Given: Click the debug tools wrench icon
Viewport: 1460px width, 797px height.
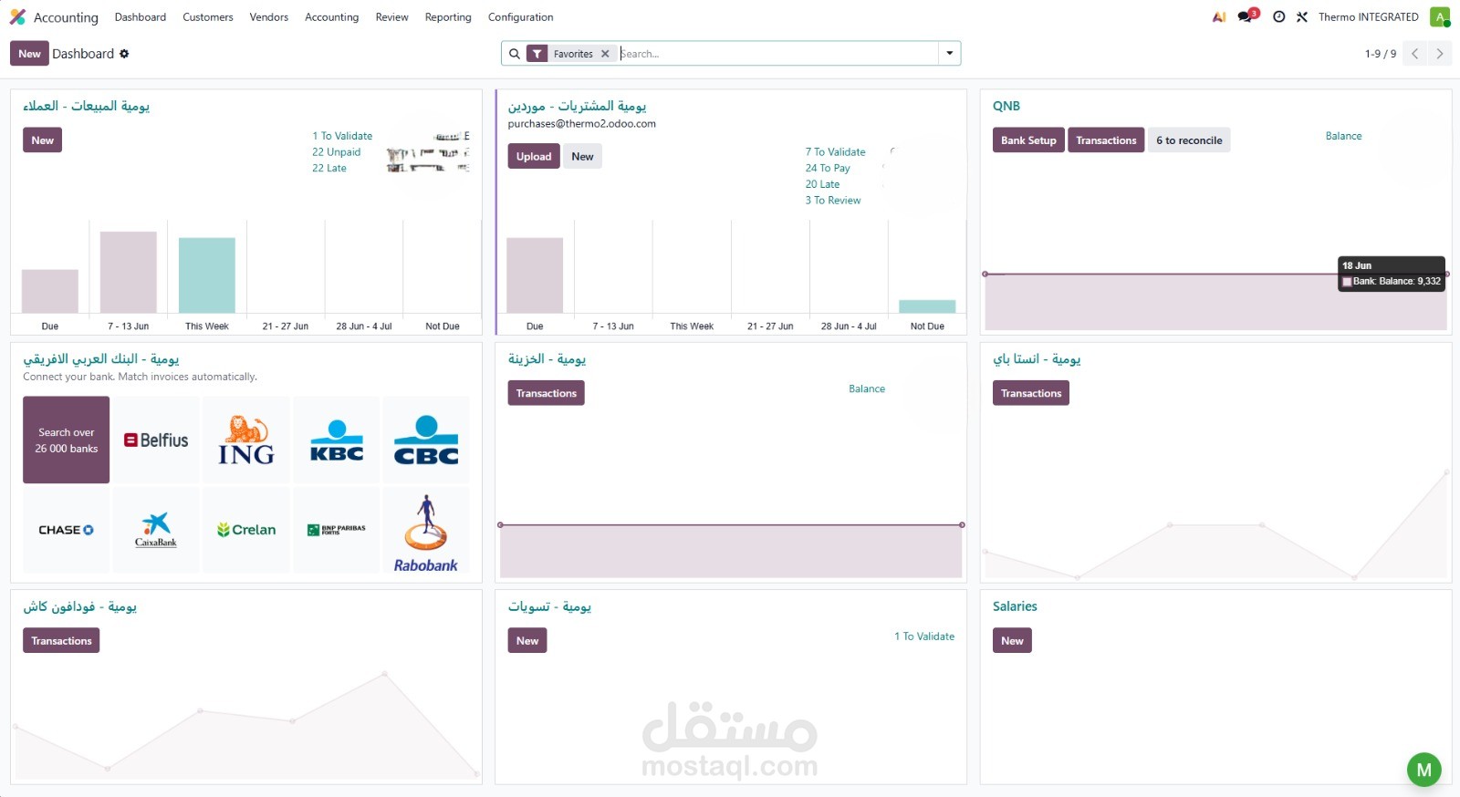Looking at the screenshot, I should [x=1302, y=17].
